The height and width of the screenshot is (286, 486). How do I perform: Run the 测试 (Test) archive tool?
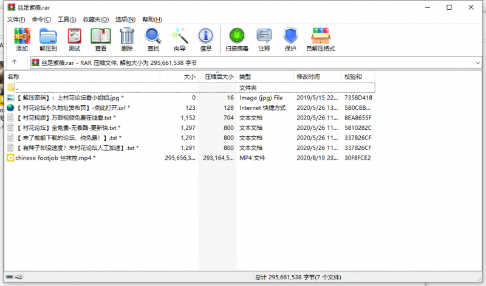(x=74, y=39)
